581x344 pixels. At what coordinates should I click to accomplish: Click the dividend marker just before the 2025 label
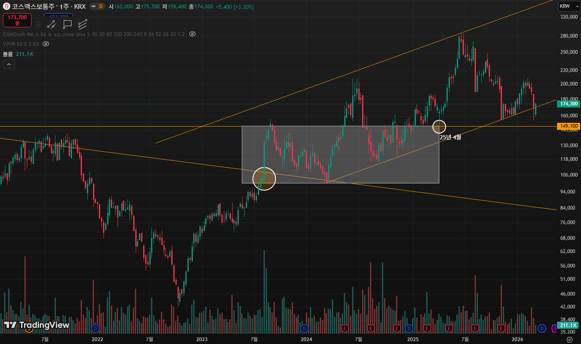click(409, 328)
